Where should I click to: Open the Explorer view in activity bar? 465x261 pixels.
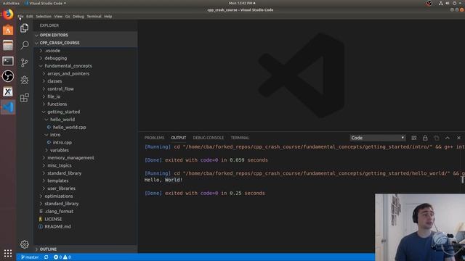(x=24, y=28)
